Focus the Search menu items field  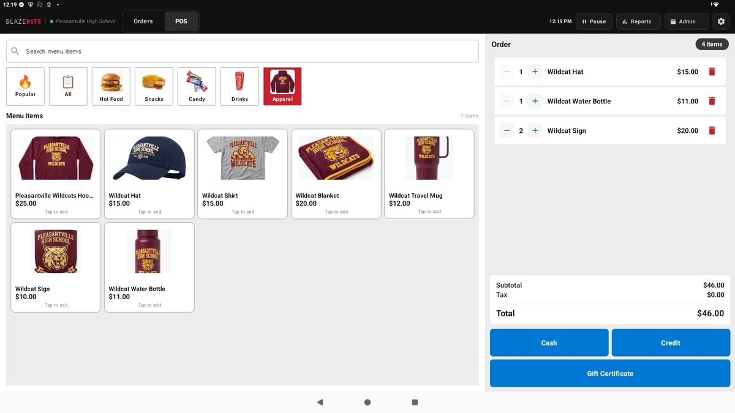[243, 51]
